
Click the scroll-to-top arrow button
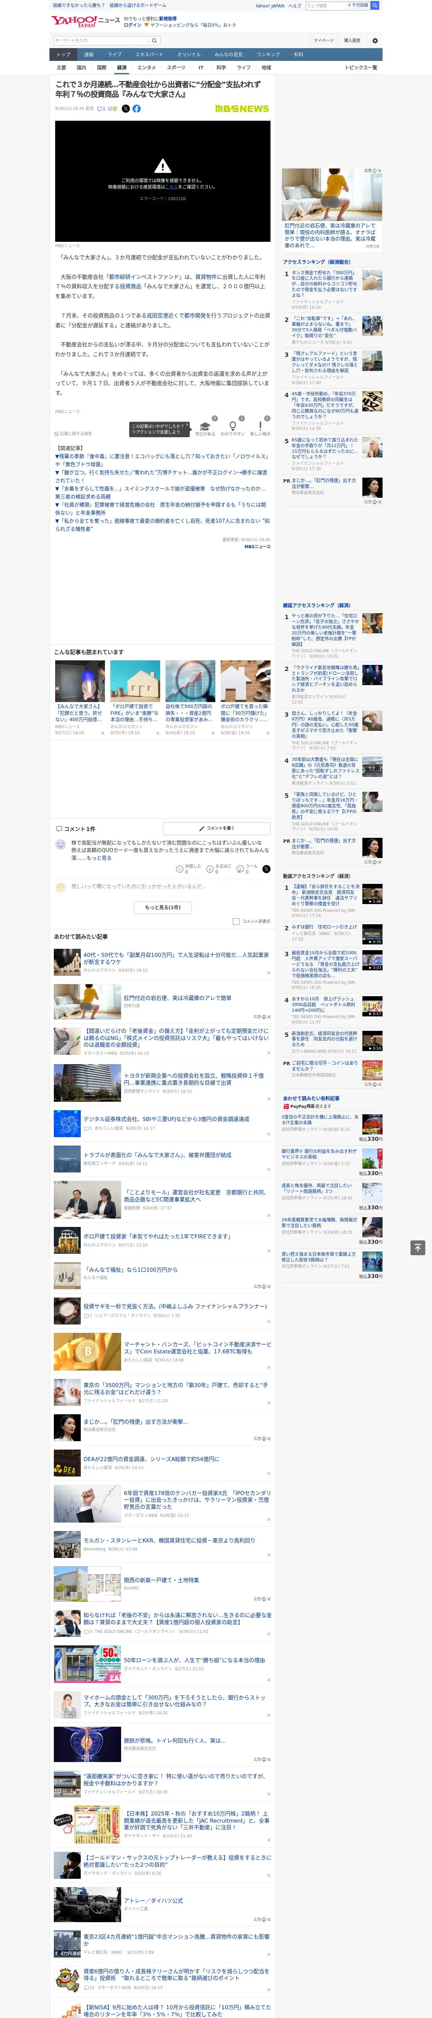418,1247
